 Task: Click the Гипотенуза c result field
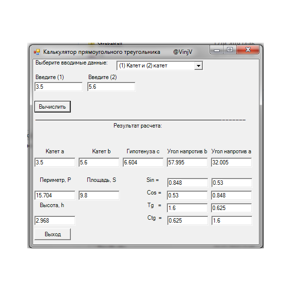pyautogui.click(x=143, y=162)
